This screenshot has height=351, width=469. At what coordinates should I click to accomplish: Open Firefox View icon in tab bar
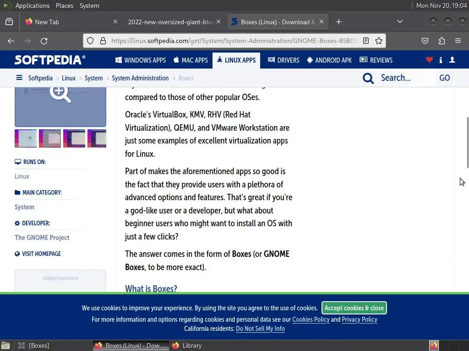pos(9,22)
